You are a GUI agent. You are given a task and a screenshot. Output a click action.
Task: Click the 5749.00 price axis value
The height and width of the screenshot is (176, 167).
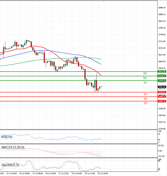[162, 35]
